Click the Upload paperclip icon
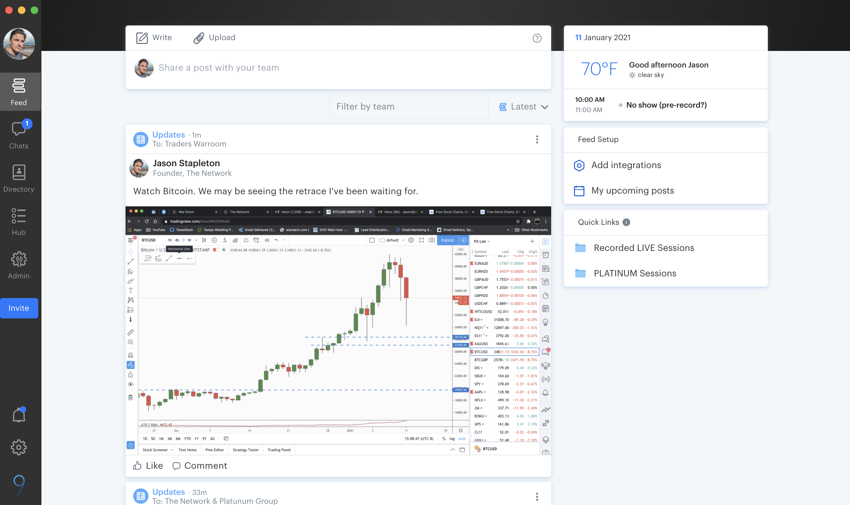 point(199,38)
